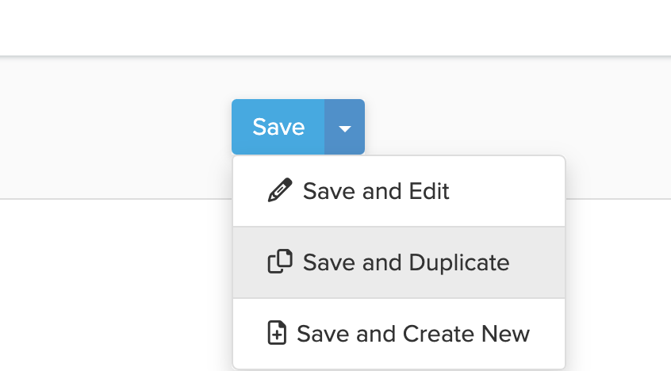Click the duplicate pages icon in the menu

coord(280,262)
